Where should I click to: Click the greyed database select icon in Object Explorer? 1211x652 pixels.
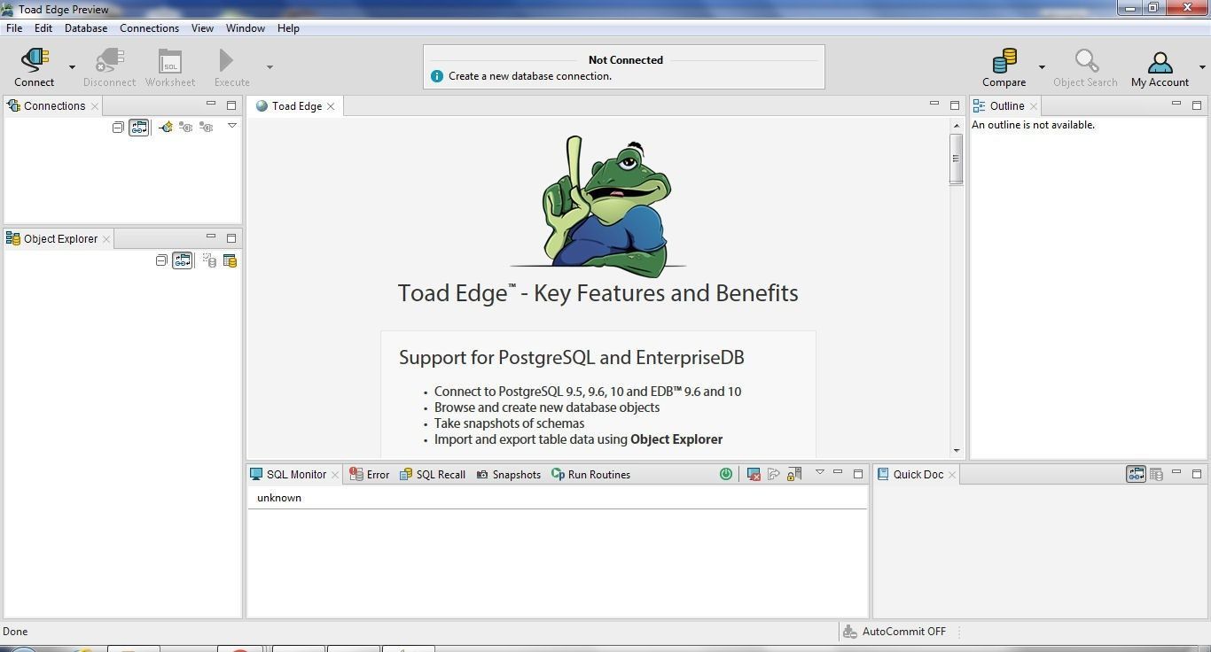[209, 260]
